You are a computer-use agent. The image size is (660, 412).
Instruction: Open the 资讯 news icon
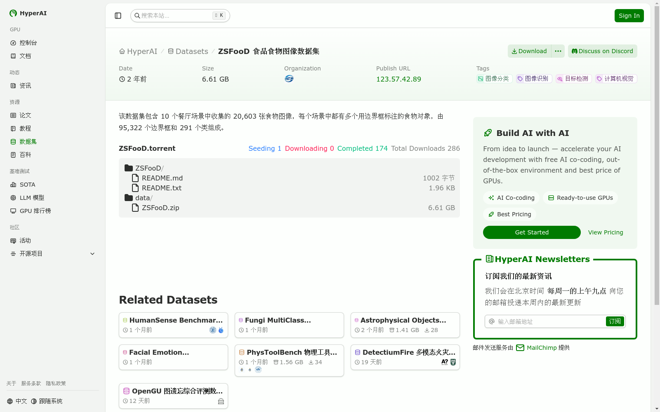tap(13, 86)
